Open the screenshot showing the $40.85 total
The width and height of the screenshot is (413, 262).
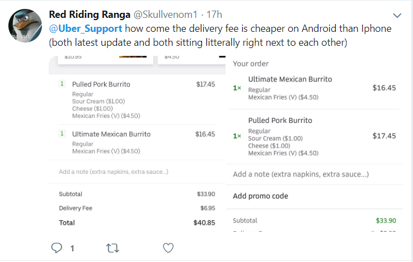137,145
